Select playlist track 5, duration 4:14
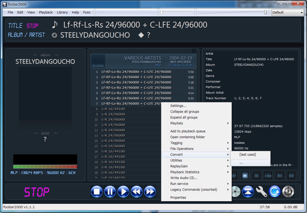This screenshot has height=213, width=307. click(x=144, y=93)
